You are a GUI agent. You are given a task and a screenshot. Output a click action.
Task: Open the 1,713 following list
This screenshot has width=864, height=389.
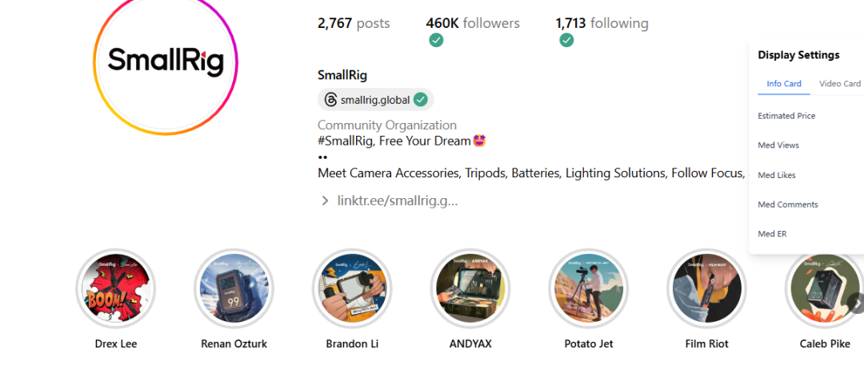(602, 23)
